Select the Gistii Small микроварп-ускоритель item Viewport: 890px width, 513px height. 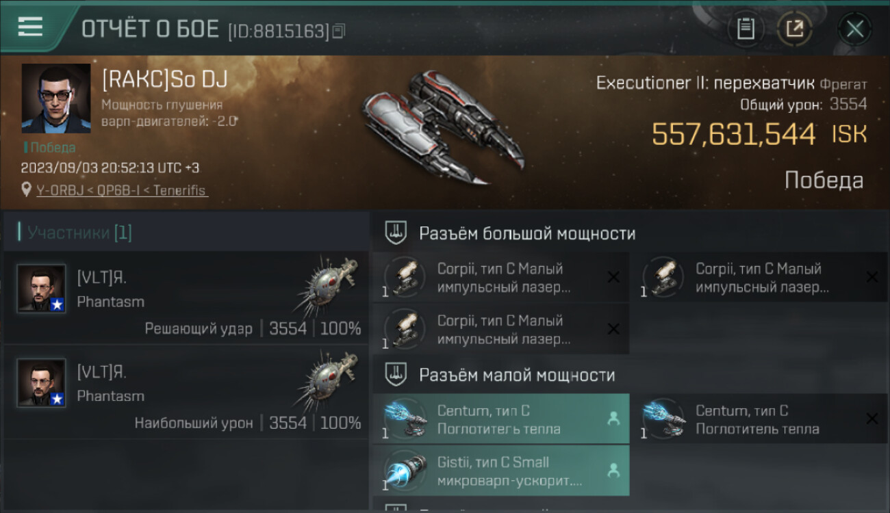pyautogui.click(x=500, y=471)
